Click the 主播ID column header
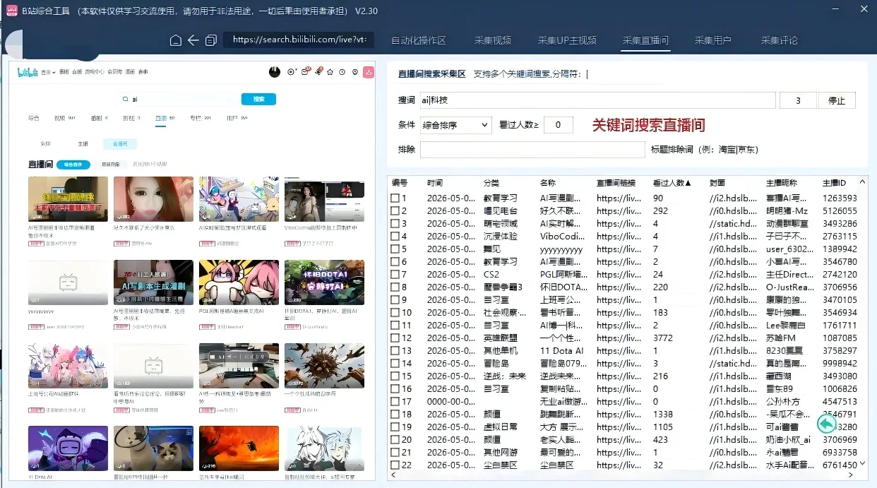Viewport: 877px width, 488px height. pos(834,183)
